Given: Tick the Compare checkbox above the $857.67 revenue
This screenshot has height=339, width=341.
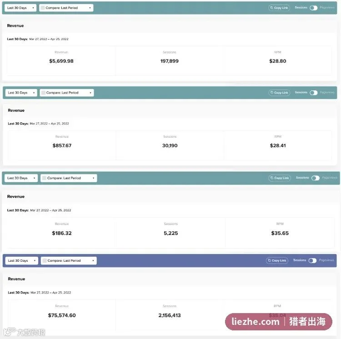Looking at the screenshot, I should (43, 93).
